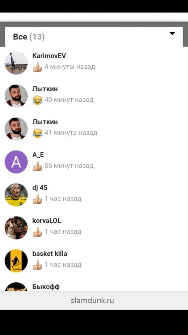The height and width of the screenshot is (335, 188).
Task: Click the thumbs-up emoji next to KarimovEV
Action: coord(37,67)
